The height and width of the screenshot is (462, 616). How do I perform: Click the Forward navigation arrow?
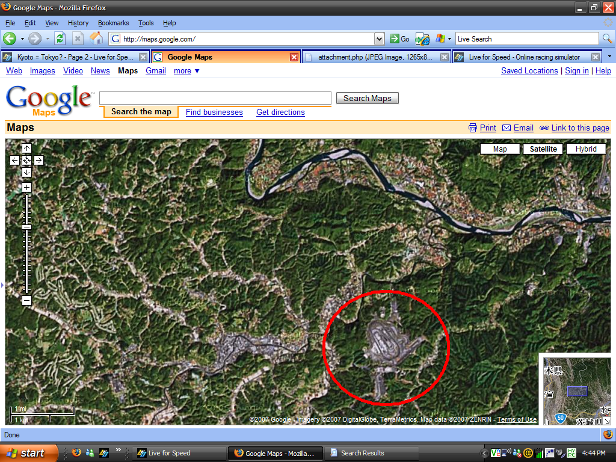(x=34, y=38)
